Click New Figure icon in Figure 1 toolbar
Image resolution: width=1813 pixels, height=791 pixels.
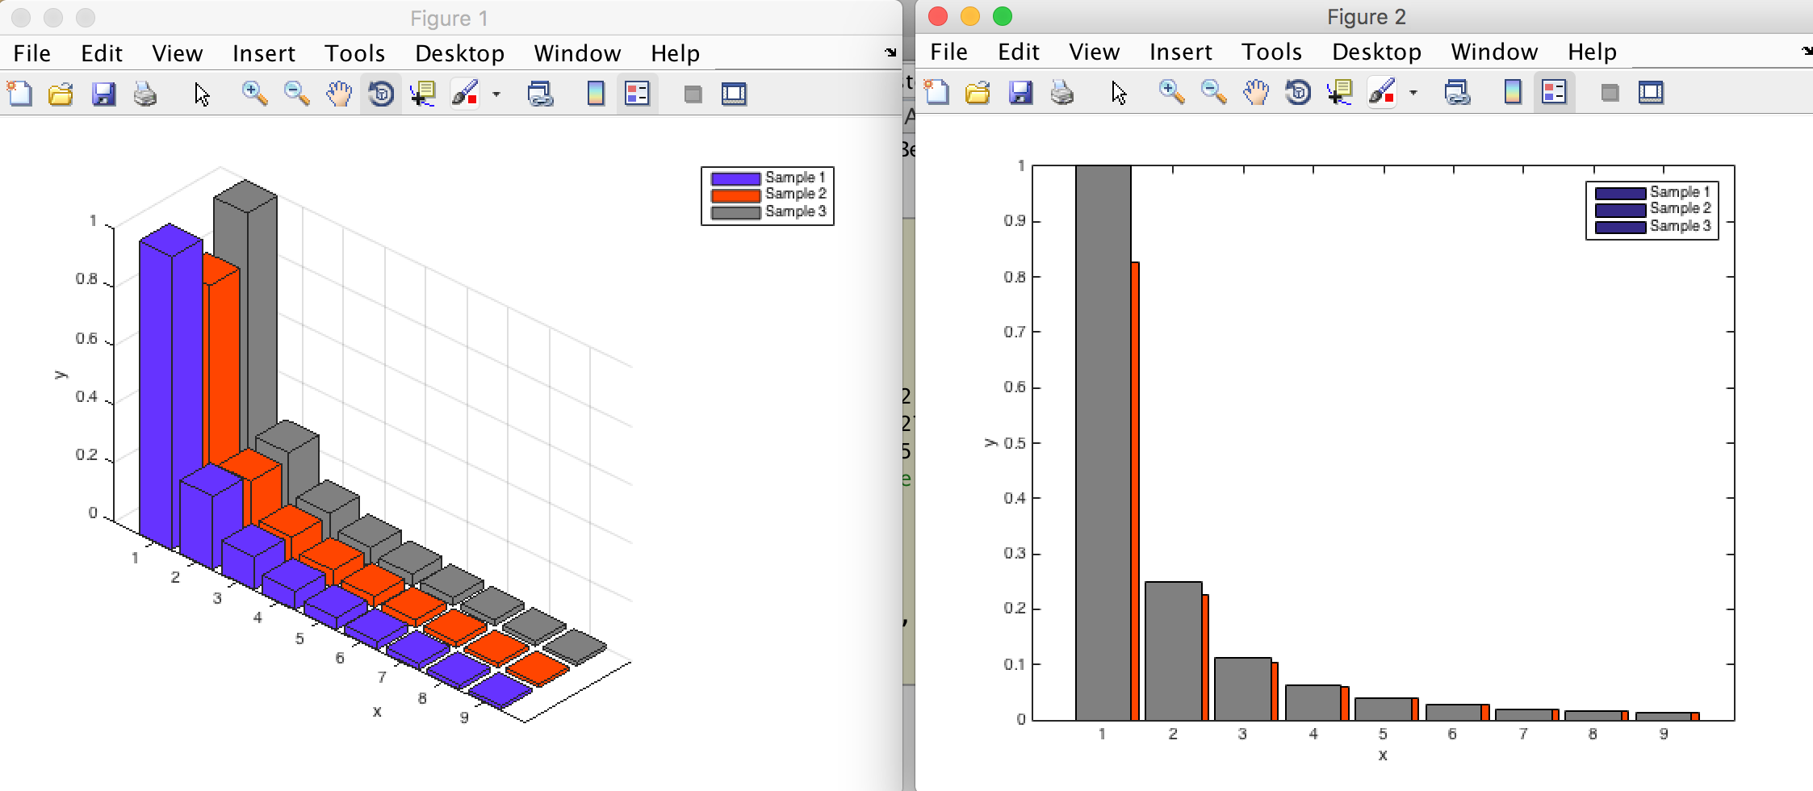pyautogui.click(x=19, y=94)
